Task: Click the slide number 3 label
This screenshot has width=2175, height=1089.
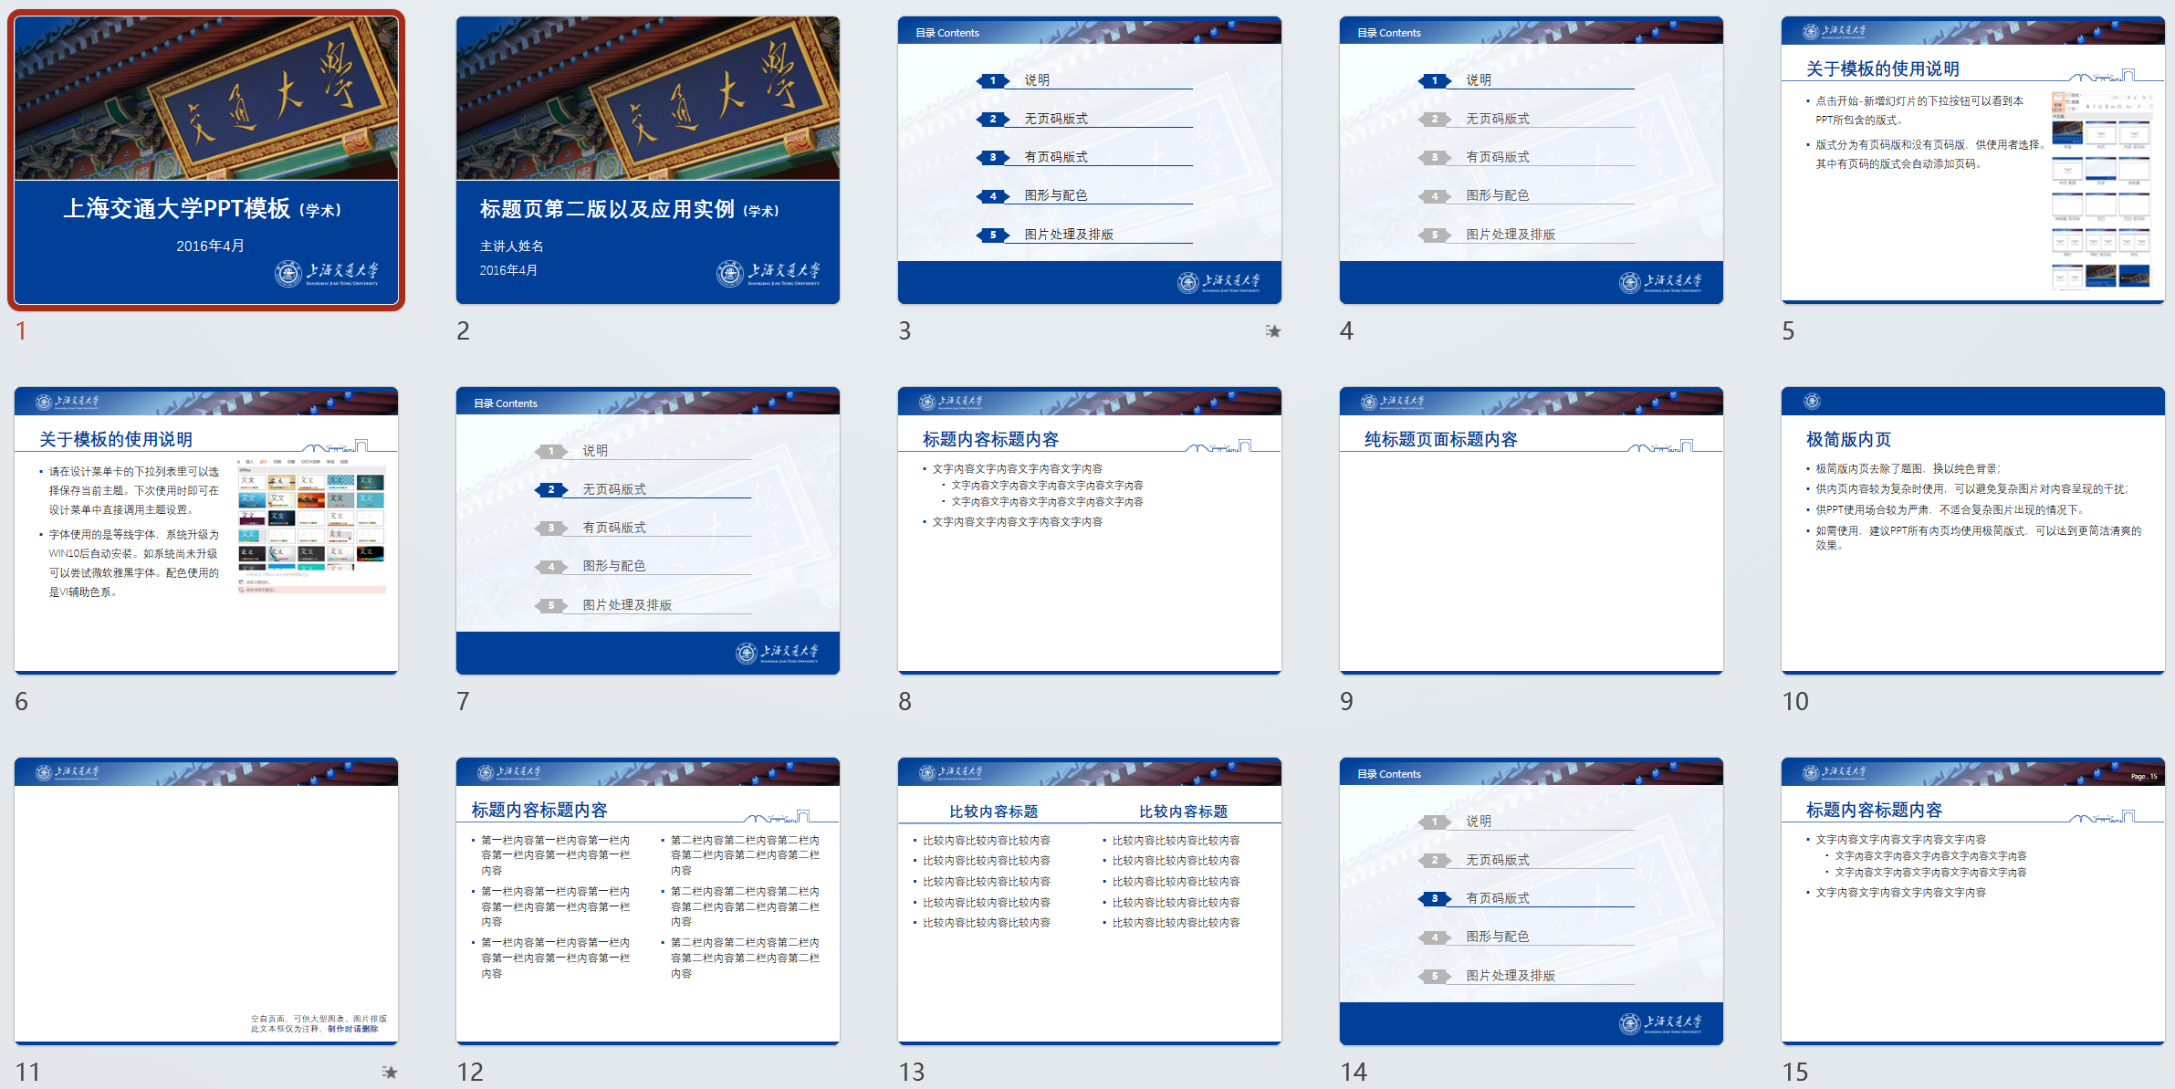Action: pyautogui.click(x=905, y=330)
